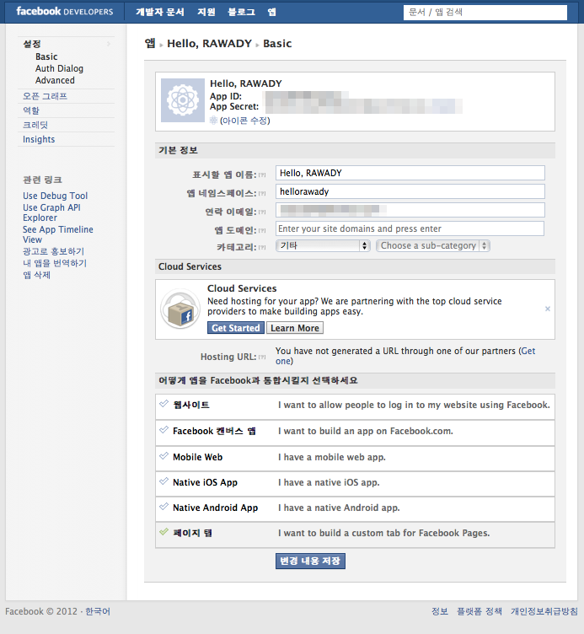Click the facebook DEVELOPERS logo

(65, 11)
